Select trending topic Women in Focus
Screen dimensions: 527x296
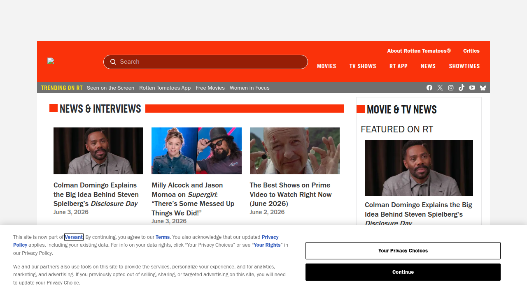pos(250,88)
